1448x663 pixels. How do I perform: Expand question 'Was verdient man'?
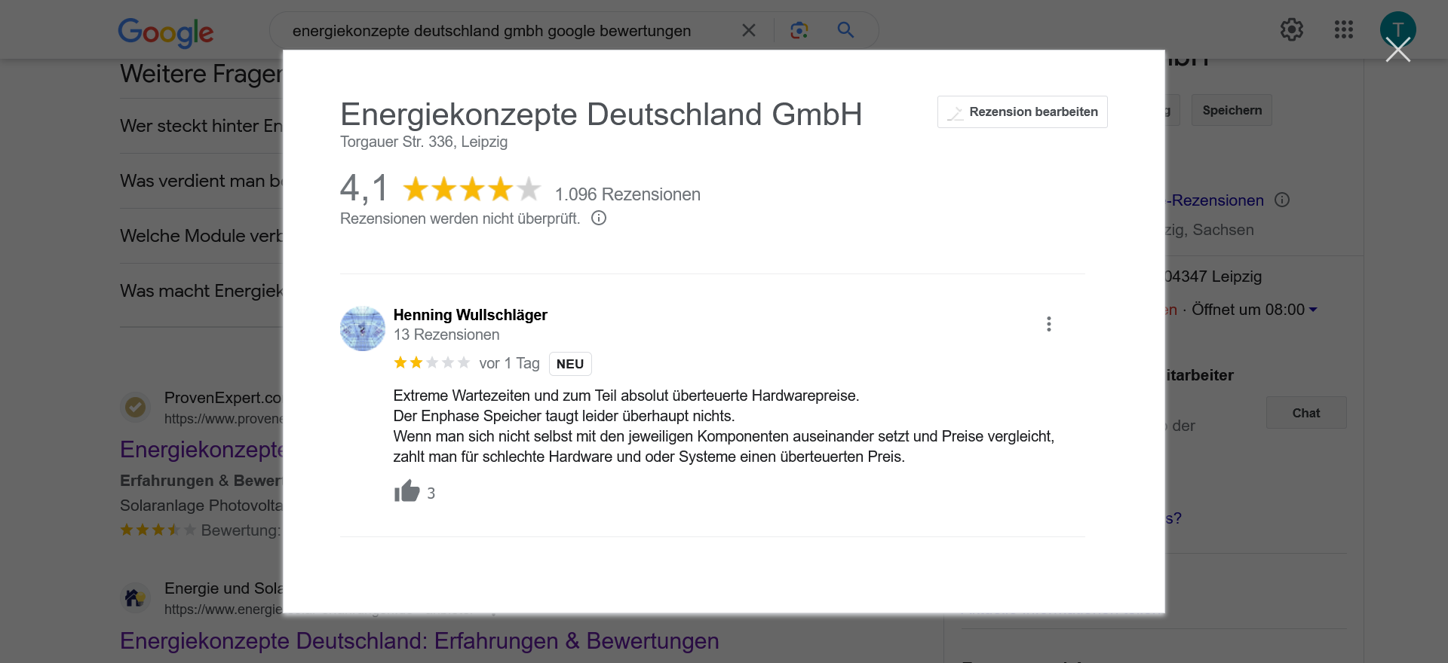[x=201, y=181]
